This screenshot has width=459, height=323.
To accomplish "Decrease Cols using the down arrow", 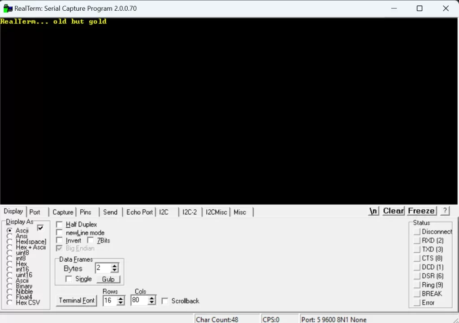I will click(x=152, y=302).
